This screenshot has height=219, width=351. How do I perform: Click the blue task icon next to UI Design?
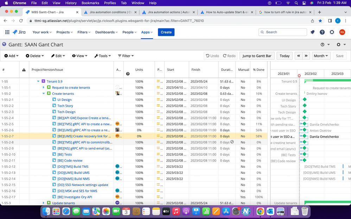[x=53, y=100]
